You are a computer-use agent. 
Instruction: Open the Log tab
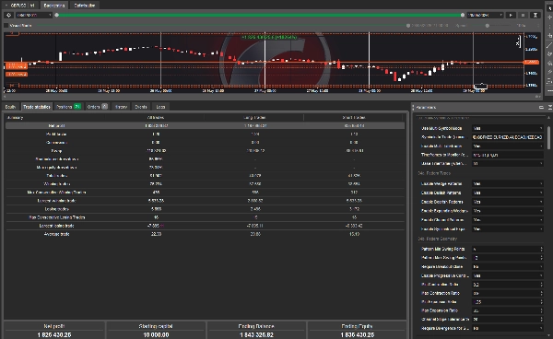[160, 107]
